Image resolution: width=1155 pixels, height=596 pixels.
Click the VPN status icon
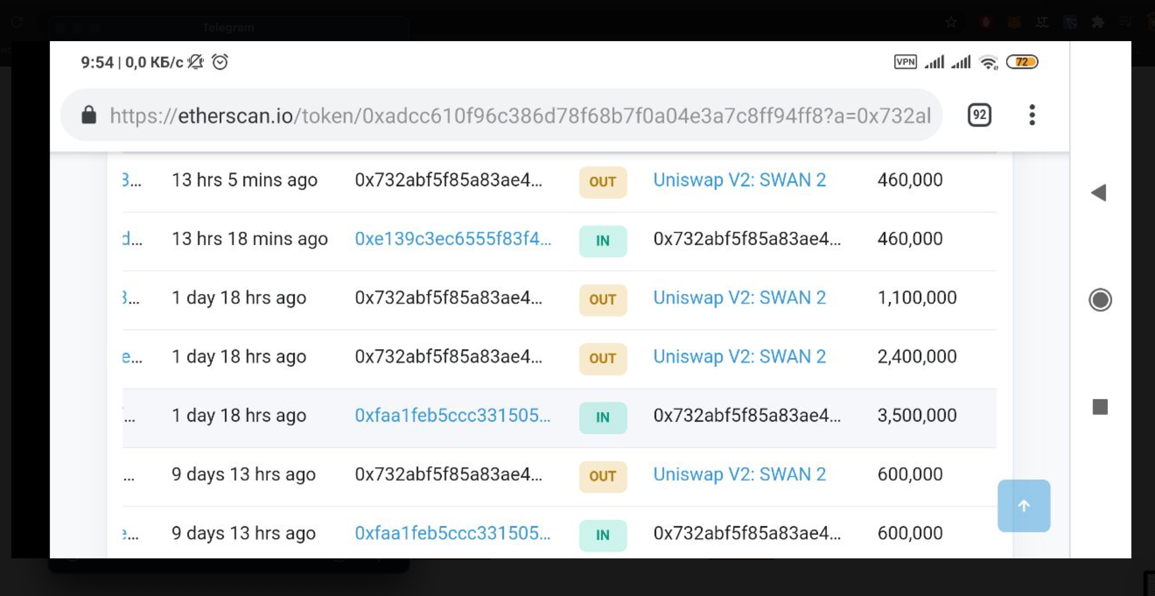pos(905,62)
